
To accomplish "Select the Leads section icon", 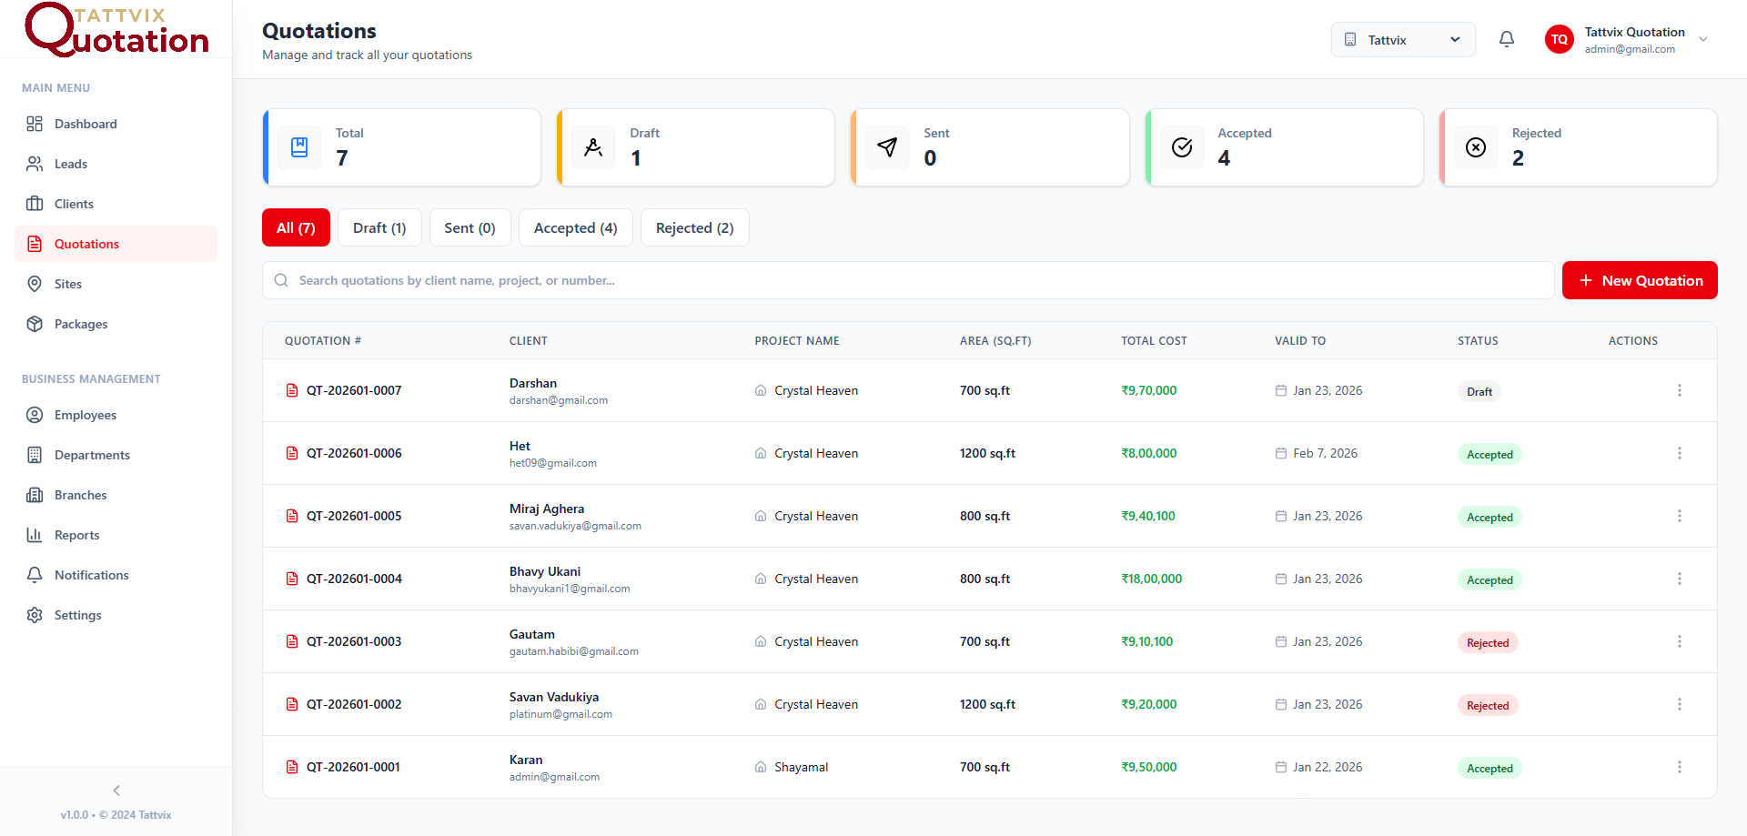I will coord(34,164).
